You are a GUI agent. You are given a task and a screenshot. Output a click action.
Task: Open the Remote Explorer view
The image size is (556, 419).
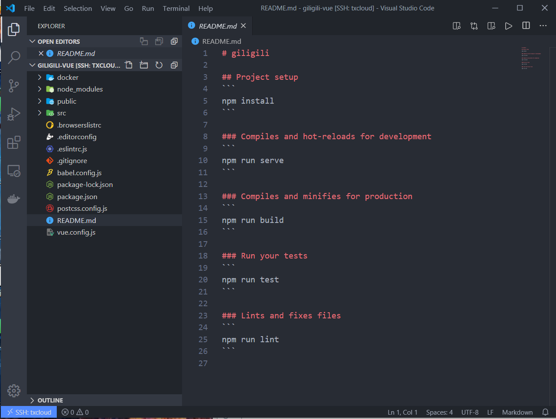pyautogui.click(x=14, y=171)
